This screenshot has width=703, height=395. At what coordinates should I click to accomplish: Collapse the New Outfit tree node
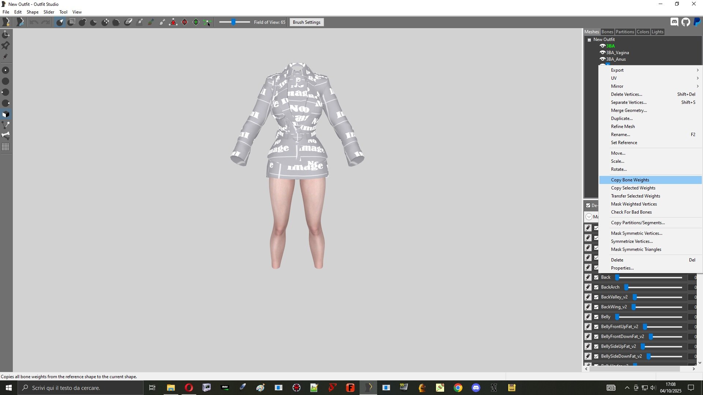pyautogui.click(x=589, y=40)
